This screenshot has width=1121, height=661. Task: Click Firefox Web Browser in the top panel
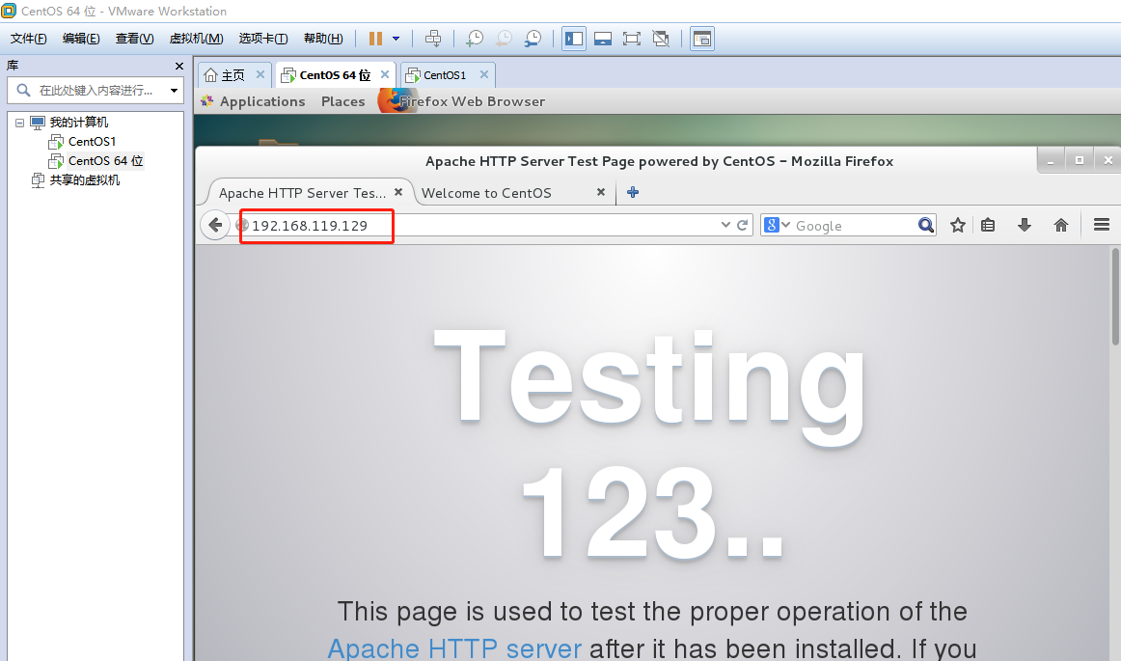point(461,101)
